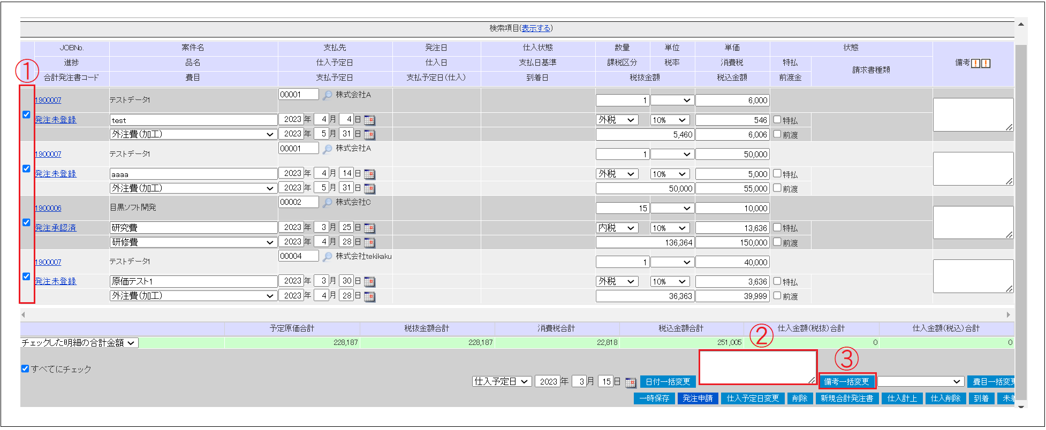Click the 仕入予定日変更 button
Viewport: 1046px width, 430px height.
point(753,398)
